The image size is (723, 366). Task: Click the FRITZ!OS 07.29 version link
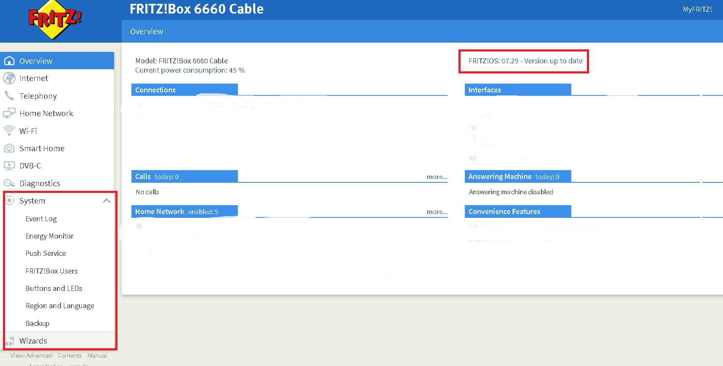[542, 61]
